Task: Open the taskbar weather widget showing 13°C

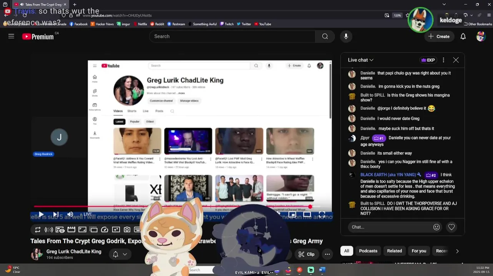Action: click(x=12, y=269)
